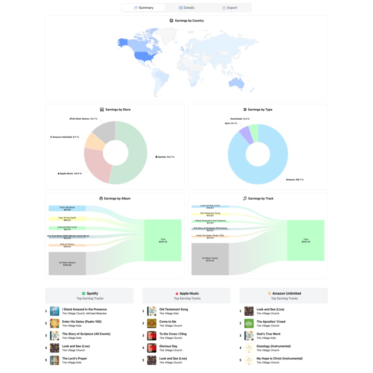Click the Apple Music Top Earning Tracks header

186,296
